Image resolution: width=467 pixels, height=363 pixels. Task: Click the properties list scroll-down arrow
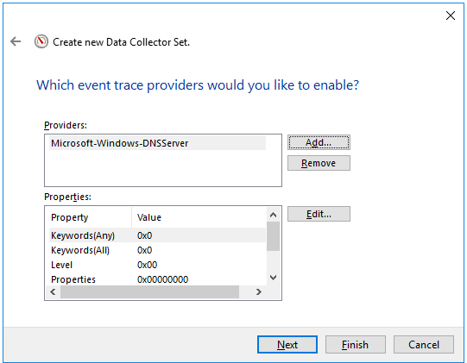coord(273,278)
